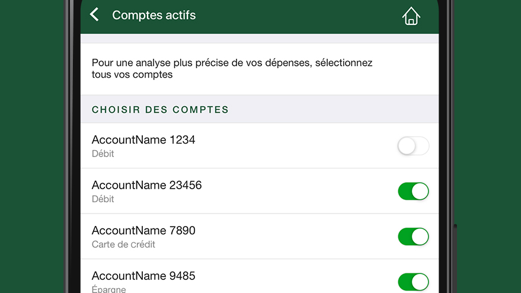Tap the AccountName 7890 account name
The height and width of the screenshot is (293, 521).
[143, 231]
